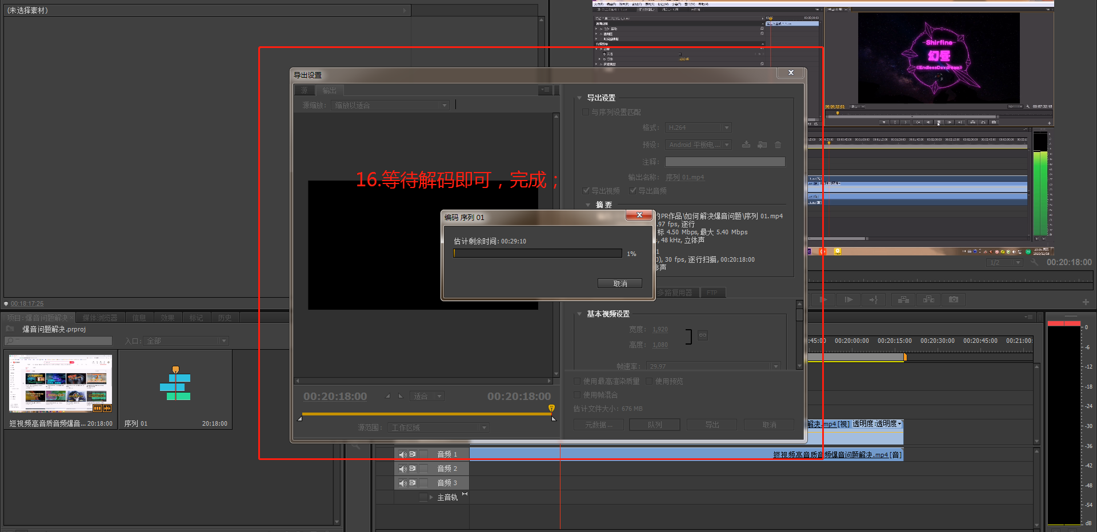The width and height of the screenshot is (1097, 532).
Task: Switch to the 标记 tab
Action: tap(196, 318)
